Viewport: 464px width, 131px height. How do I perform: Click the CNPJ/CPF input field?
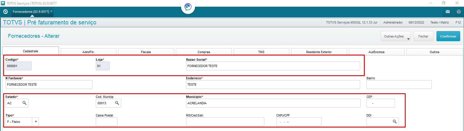click(299, 122)
